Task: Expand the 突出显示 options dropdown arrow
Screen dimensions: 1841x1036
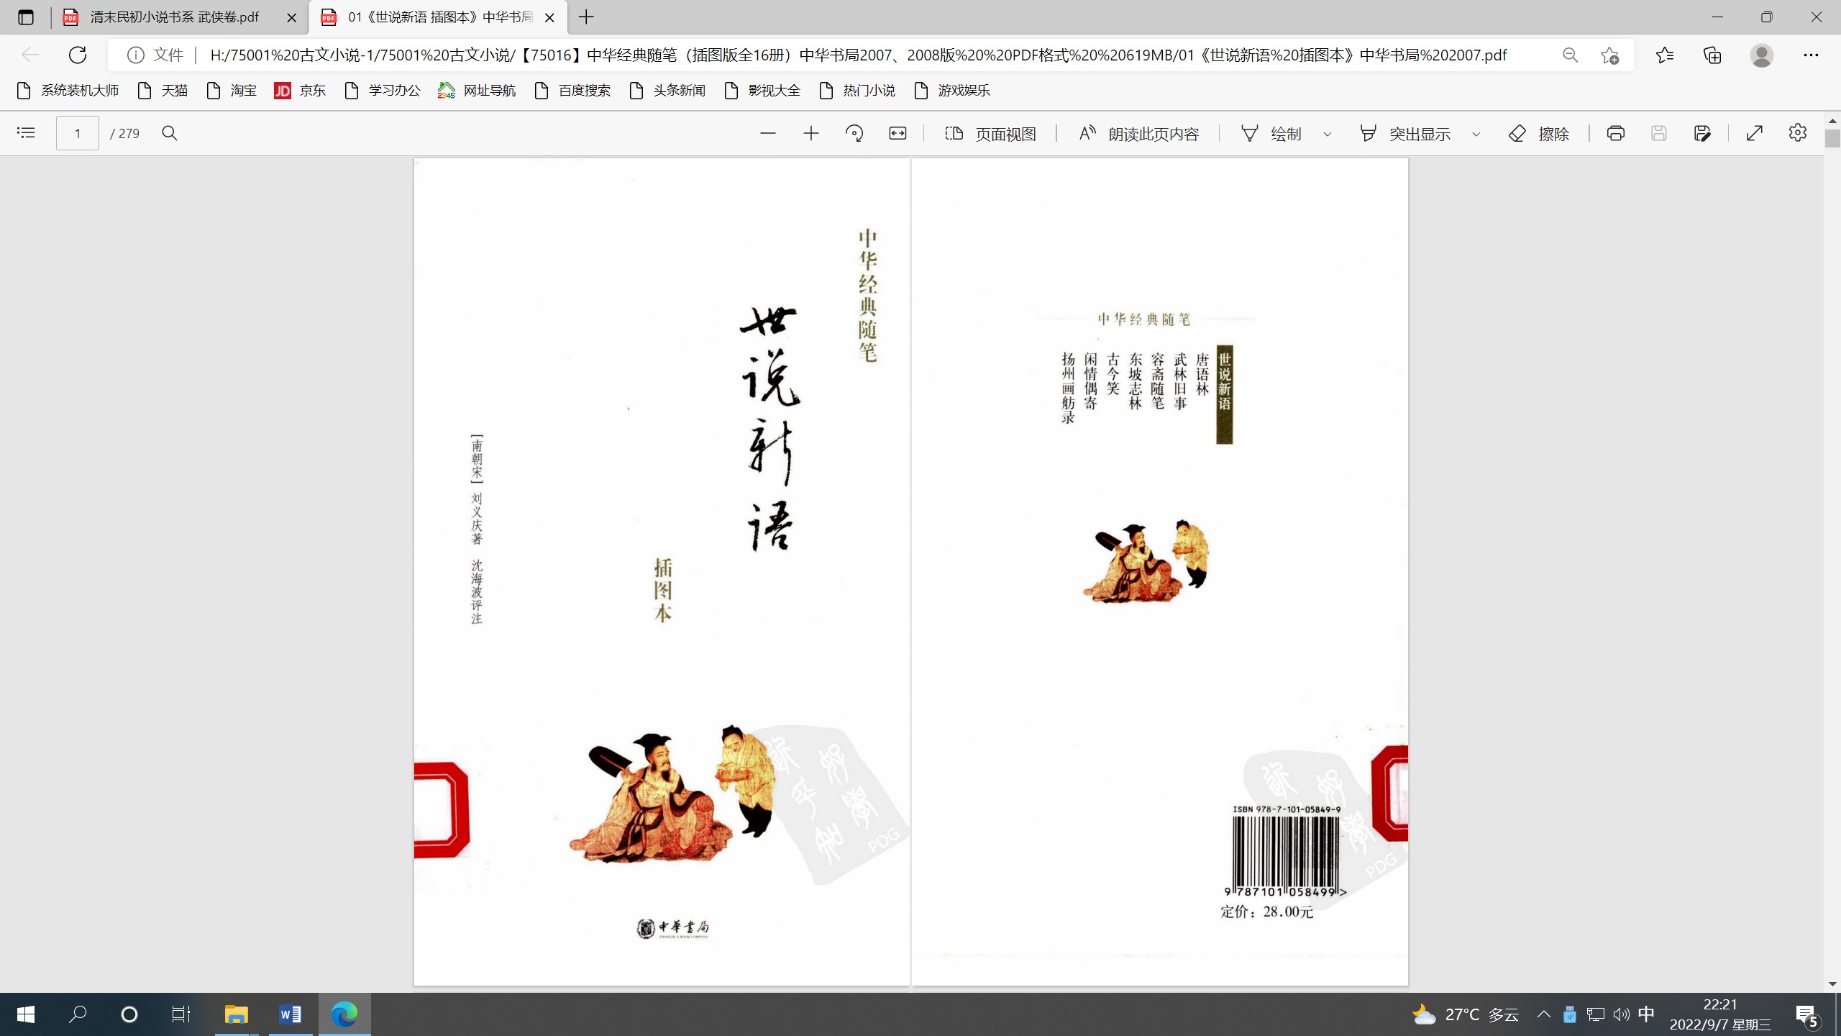Action: point(1476,134)
